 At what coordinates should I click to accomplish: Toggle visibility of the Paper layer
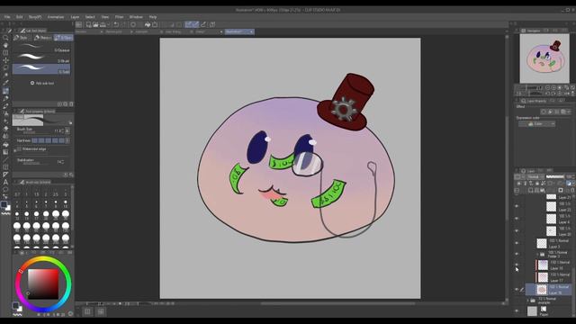pyautogui.click(x=517, y=311)
